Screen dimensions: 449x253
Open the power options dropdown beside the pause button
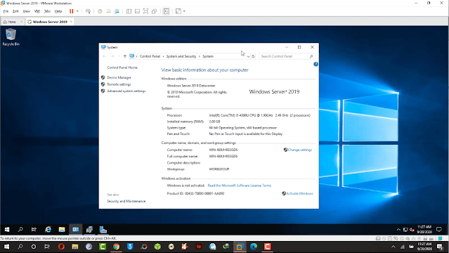tap(77, 11)
